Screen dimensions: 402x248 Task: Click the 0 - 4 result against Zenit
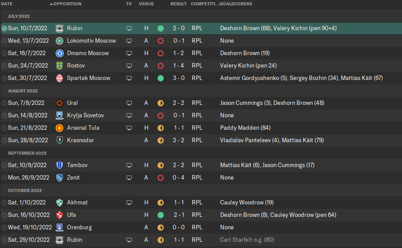pos(178,178)
